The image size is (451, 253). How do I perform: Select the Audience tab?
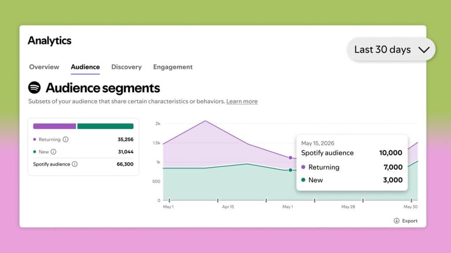[85, 67]
